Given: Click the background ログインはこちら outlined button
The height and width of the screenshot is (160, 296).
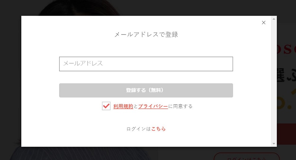Looking at the screenshot, I should [x=247, y=156].
